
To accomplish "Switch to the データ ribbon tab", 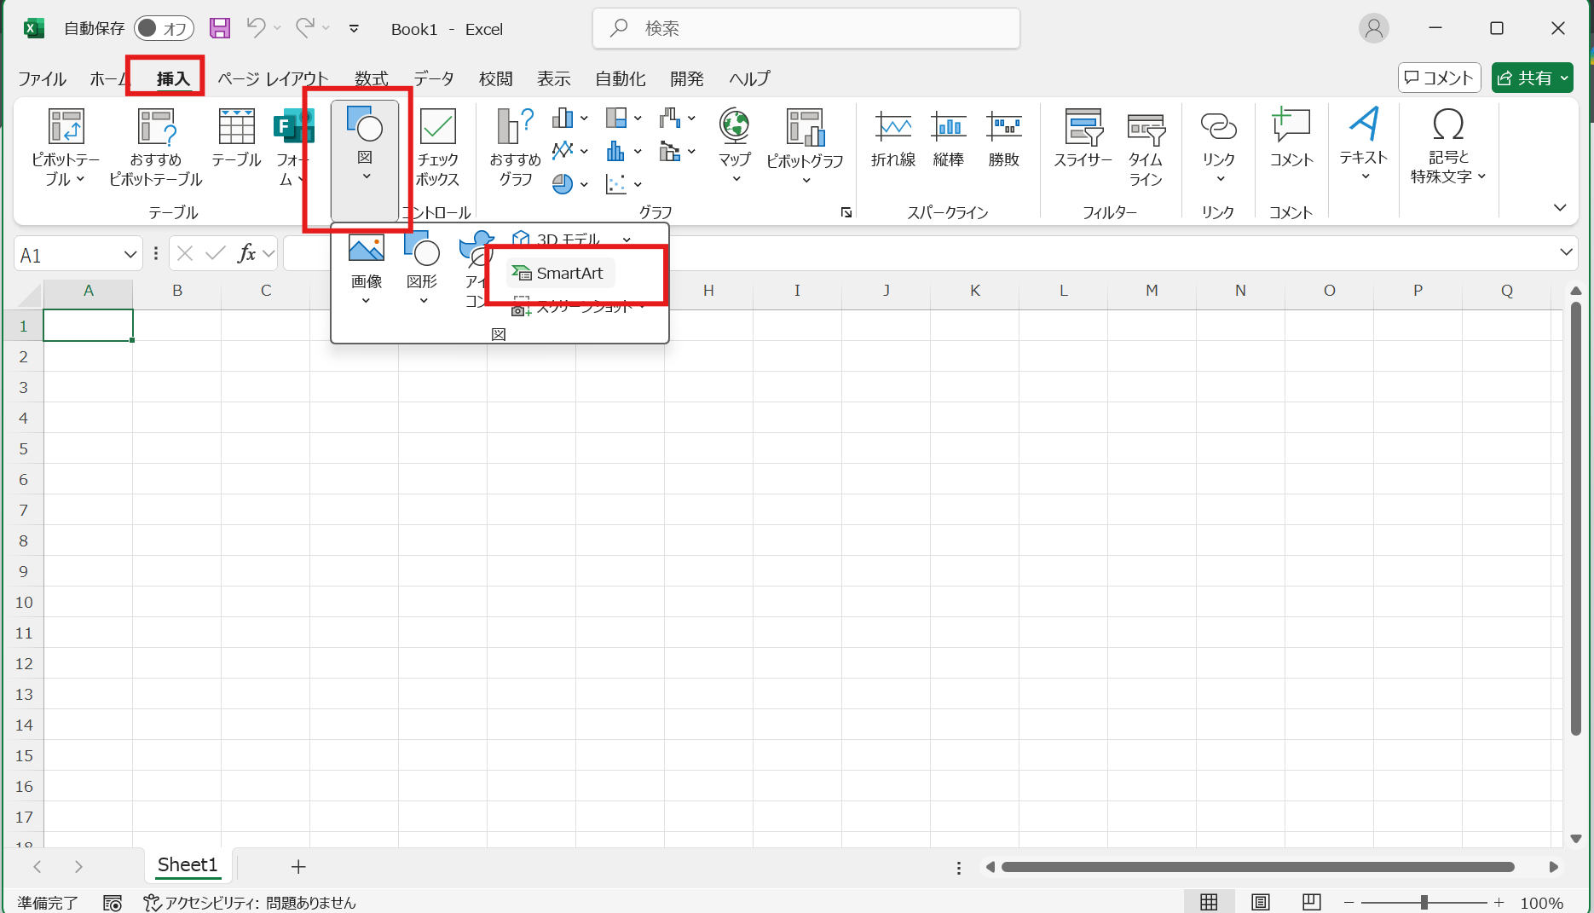I will click(434, 78).
